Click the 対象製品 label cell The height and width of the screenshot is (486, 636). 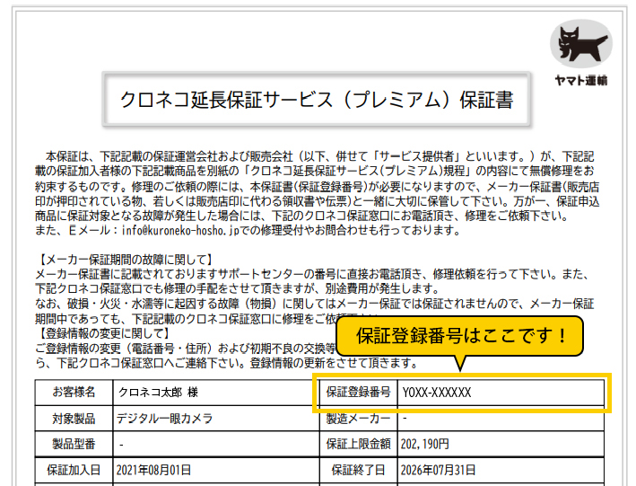(x=74, y=418)
